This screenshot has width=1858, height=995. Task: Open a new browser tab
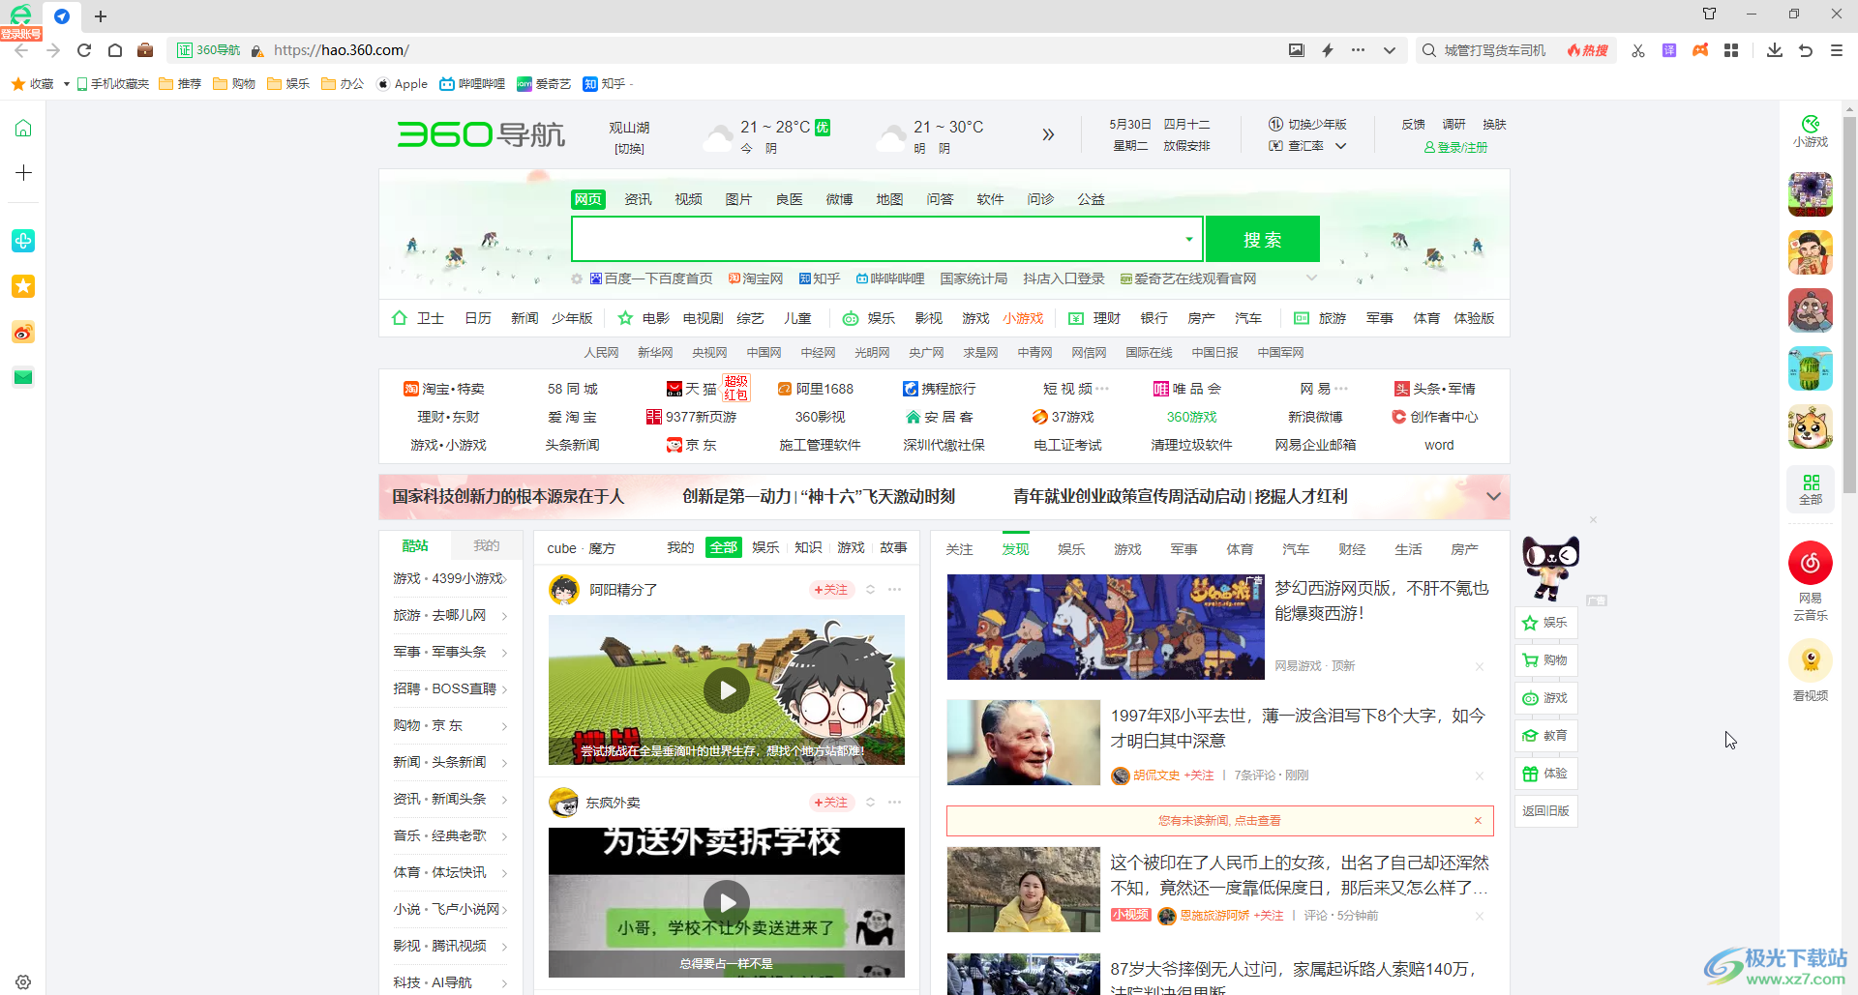tap(101, 16)
